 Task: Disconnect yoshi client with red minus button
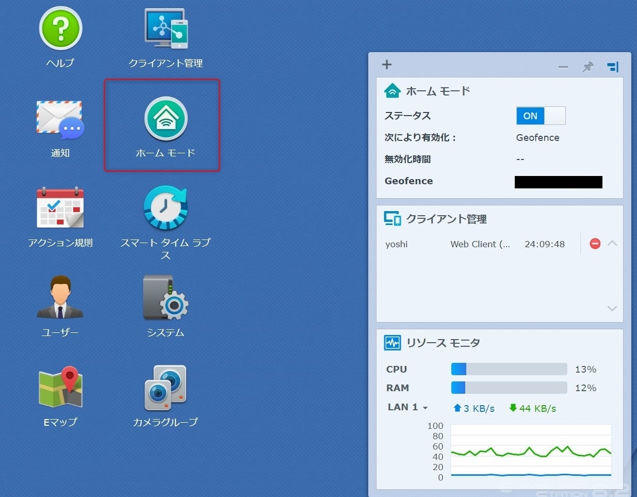pyautogui.click(x=595, y=244)
